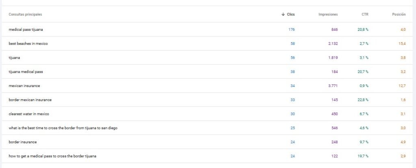This screenshot has height=168, width=416.
Task: Select the 'tijuana medical pass' query
Action: click(x=208, y=72)
